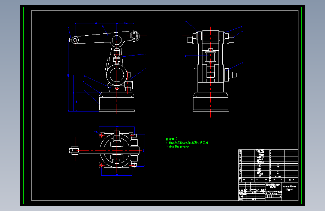Select the side view robot base block
Viewport: 325px width, 211px height.
[x=211, y=104]
